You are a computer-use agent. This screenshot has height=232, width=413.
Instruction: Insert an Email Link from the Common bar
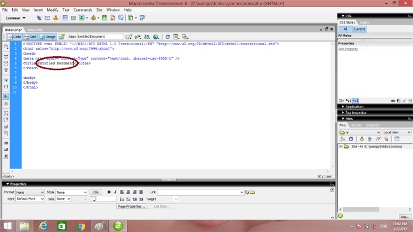tap(48, 18)
